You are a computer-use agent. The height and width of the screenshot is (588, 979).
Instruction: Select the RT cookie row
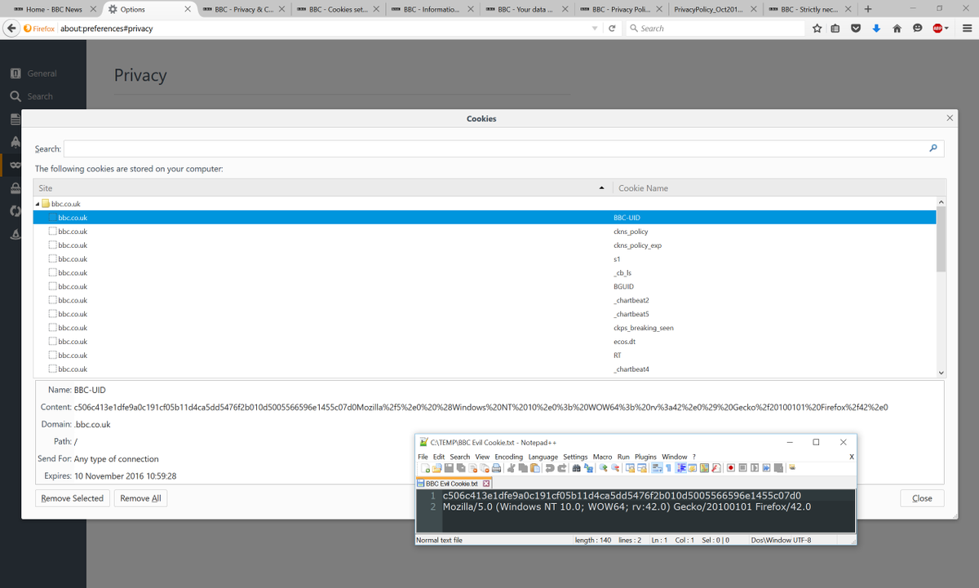[x=485, y=356]
